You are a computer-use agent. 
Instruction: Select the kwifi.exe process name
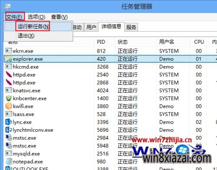coord(23,106)
